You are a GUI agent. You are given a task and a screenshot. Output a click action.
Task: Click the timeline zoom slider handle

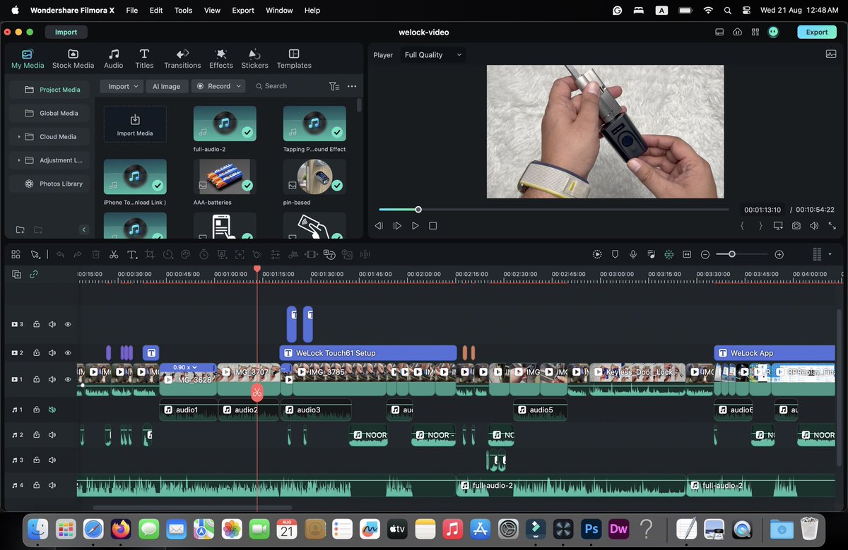coord(732,254)
